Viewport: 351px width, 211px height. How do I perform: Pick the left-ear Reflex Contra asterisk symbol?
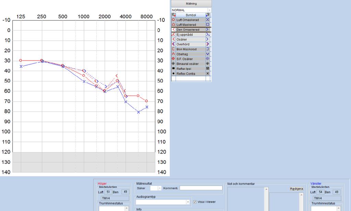(x=208, y=74)
